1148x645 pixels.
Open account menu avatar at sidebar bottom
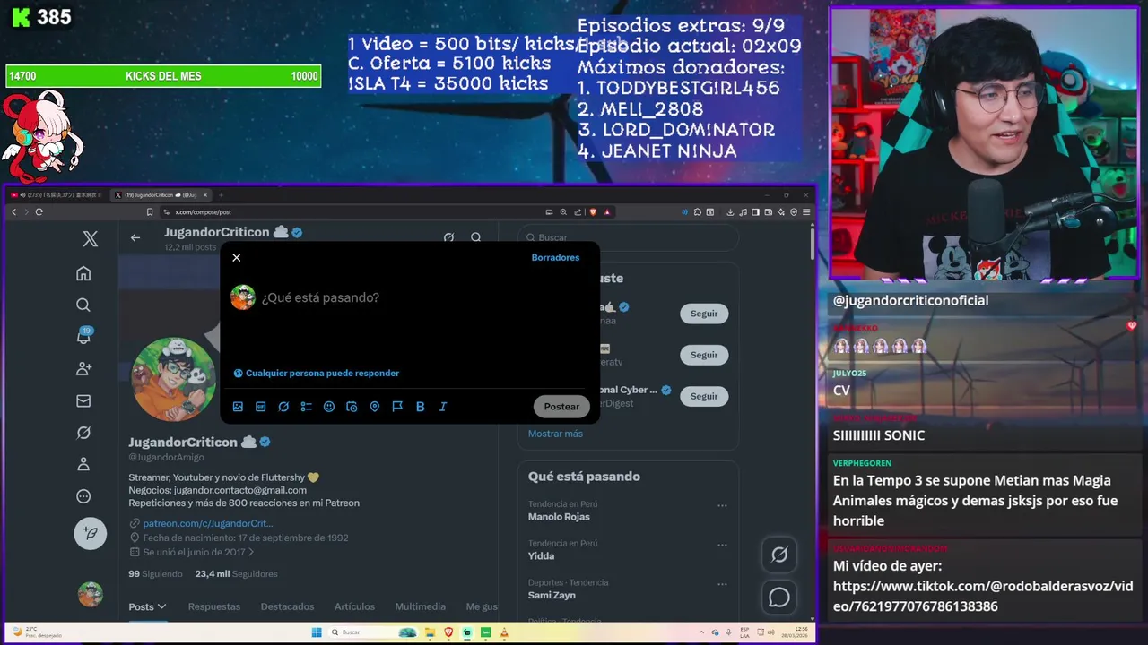(90, 594)
